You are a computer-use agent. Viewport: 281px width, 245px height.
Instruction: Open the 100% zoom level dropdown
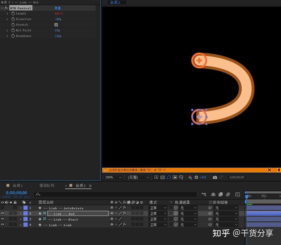[x=113, y=177]
